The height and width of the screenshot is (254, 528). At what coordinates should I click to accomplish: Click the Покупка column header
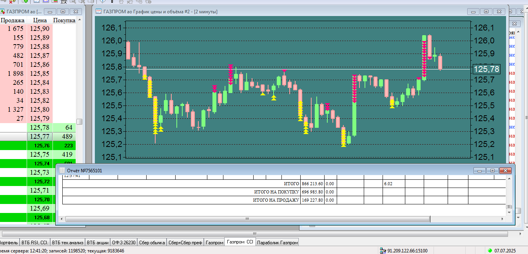(x=64, y=20)
